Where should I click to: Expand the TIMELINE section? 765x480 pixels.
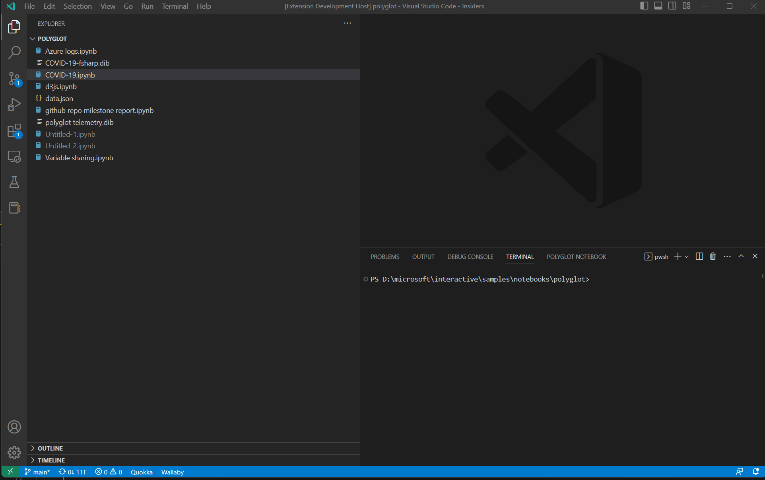(x=51, y=460)
